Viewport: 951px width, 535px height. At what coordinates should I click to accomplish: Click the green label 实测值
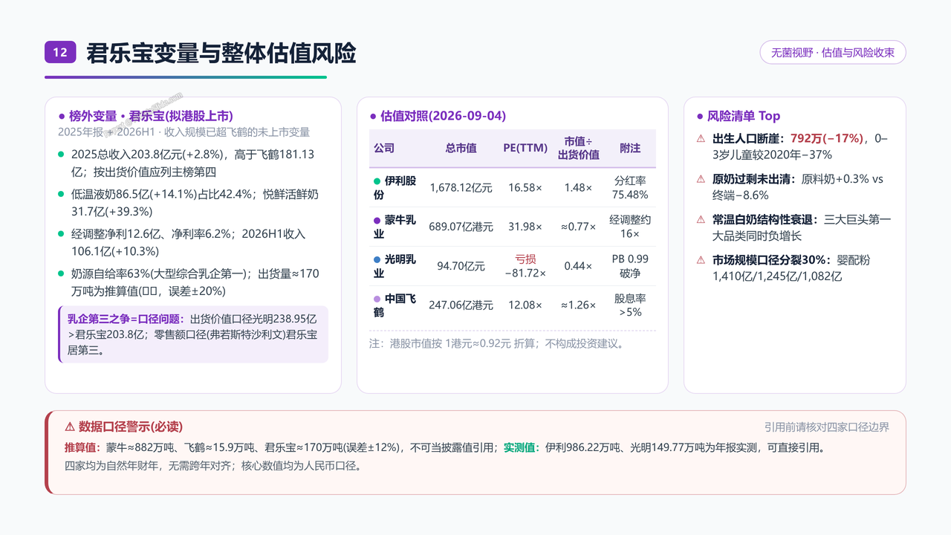pyautogui.click(x=521, y=448)
